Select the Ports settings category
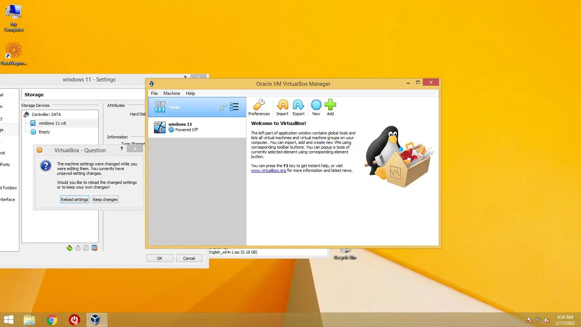The height and width of the screenshot is (327, 581). (5, 165)
